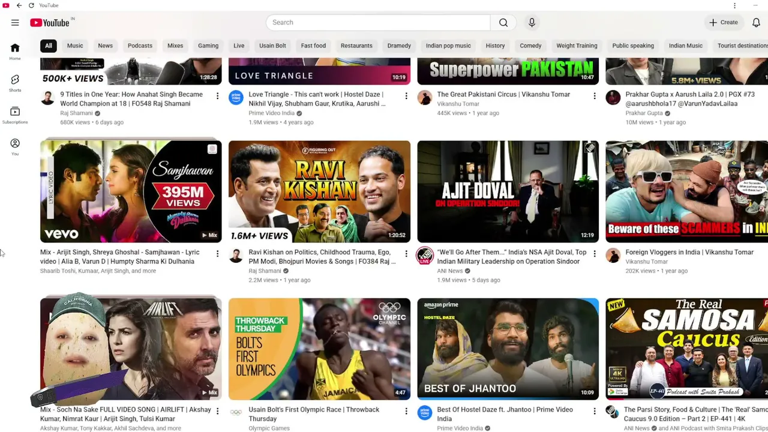This screenshot has height=432, width=768.
Task: Go to Home in sidebar
Action: click(15, 52)
